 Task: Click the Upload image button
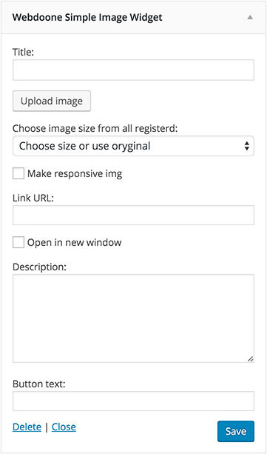click(x=52, y=101)
